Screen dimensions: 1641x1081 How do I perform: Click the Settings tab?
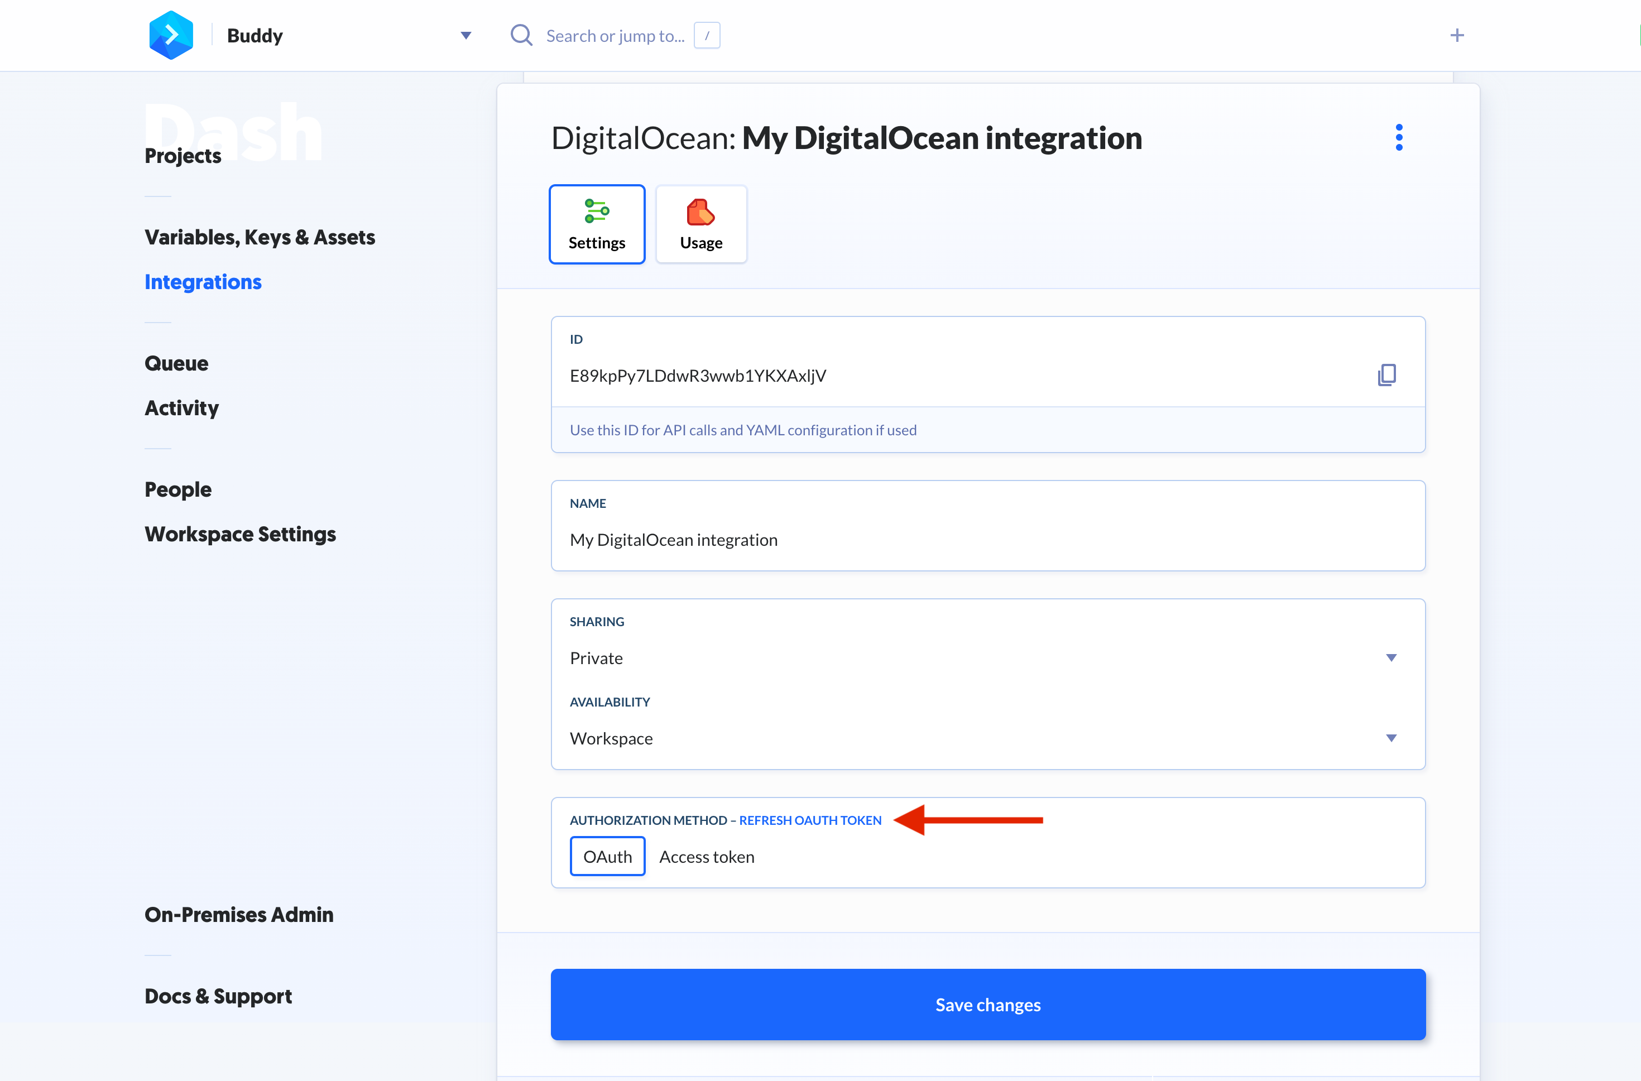[x=596, y=224]
